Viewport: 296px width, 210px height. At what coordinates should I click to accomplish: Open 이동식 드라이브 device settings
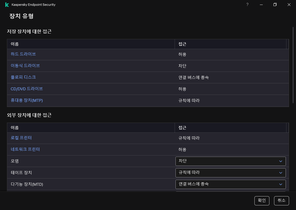point(25,66)
